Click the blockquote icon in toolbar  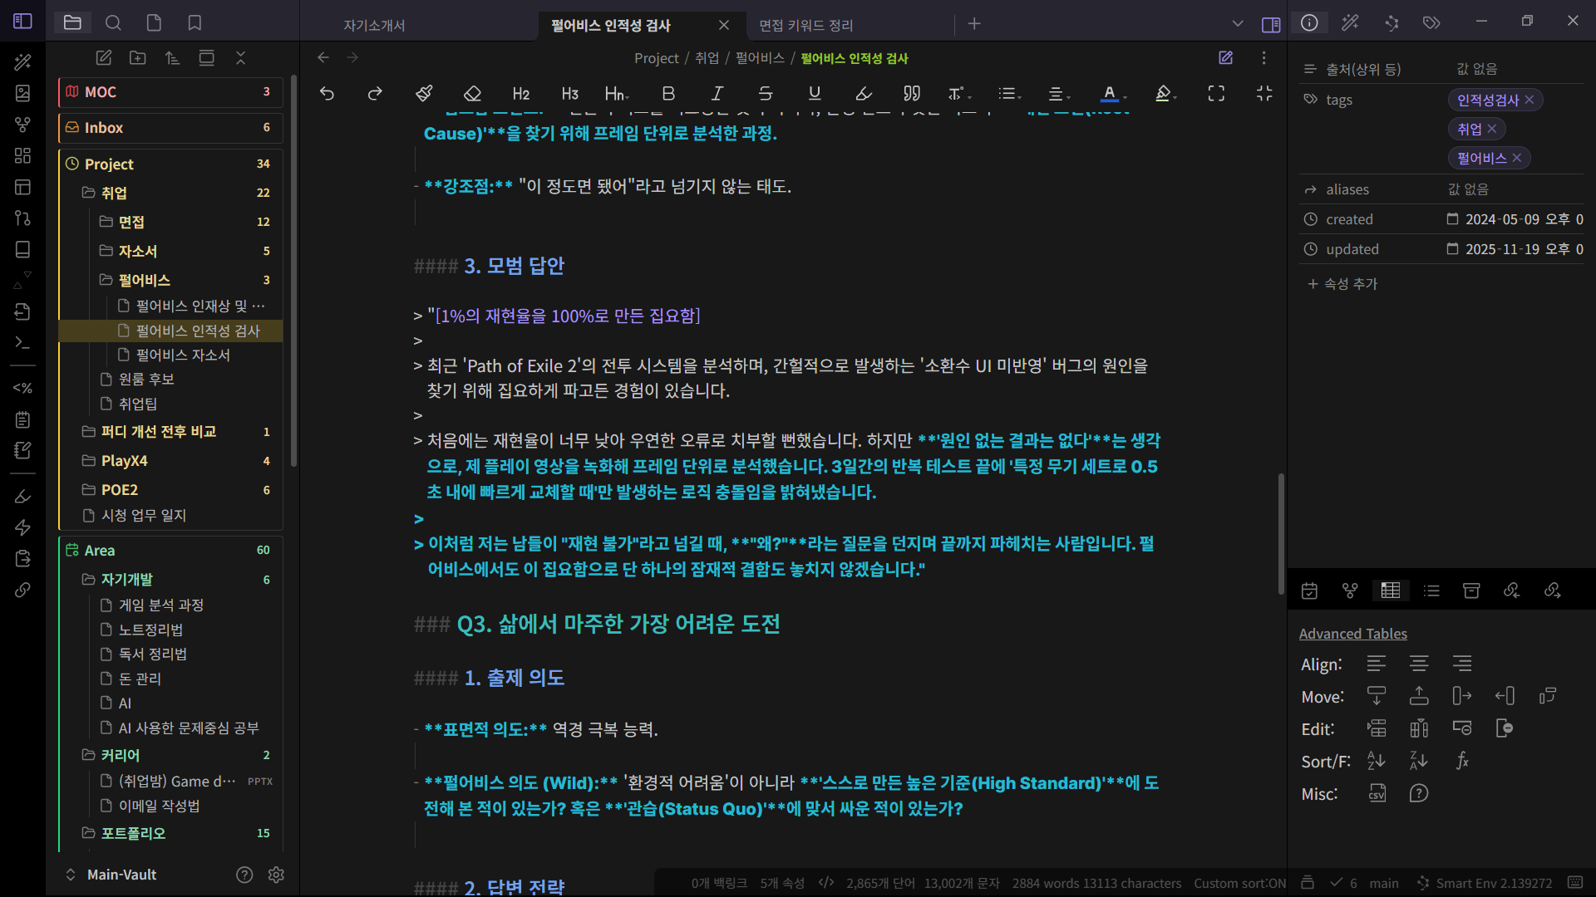(912, 94)
